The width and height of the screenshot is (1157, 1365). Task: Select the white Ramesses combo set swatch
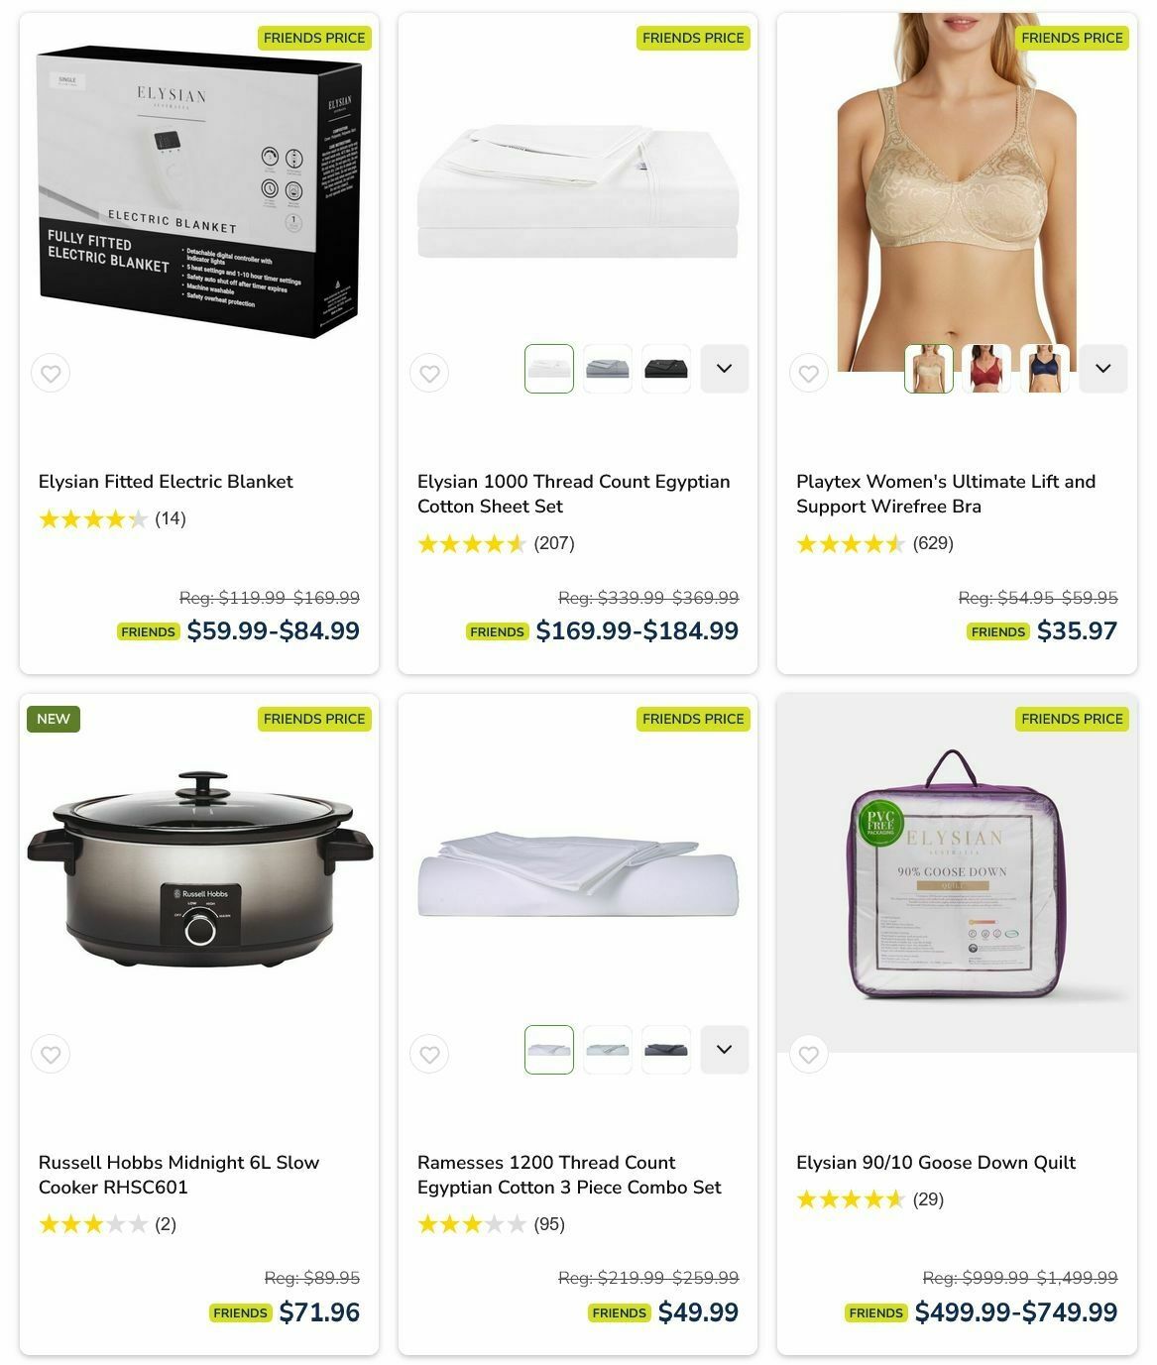[x=549, y=1050]
